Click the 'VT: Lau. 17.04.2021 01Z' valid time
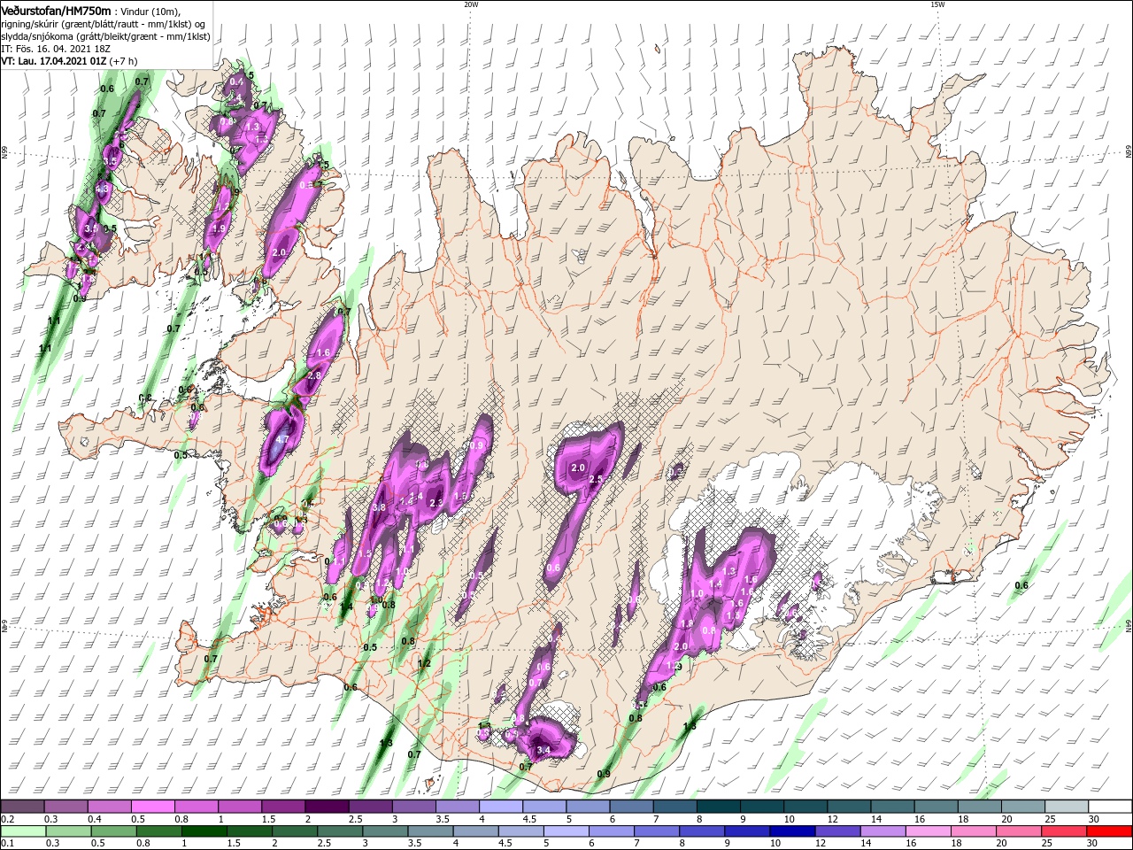 point(54,61)
